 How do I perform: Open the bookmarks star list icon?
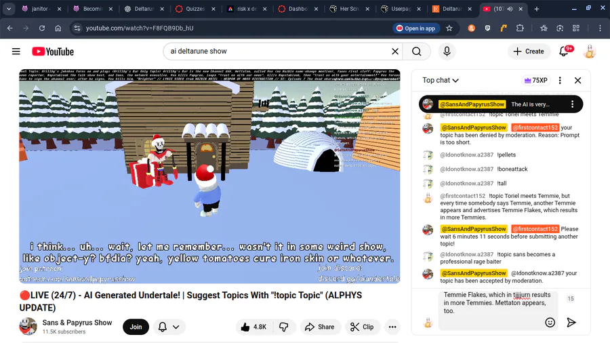544,28
